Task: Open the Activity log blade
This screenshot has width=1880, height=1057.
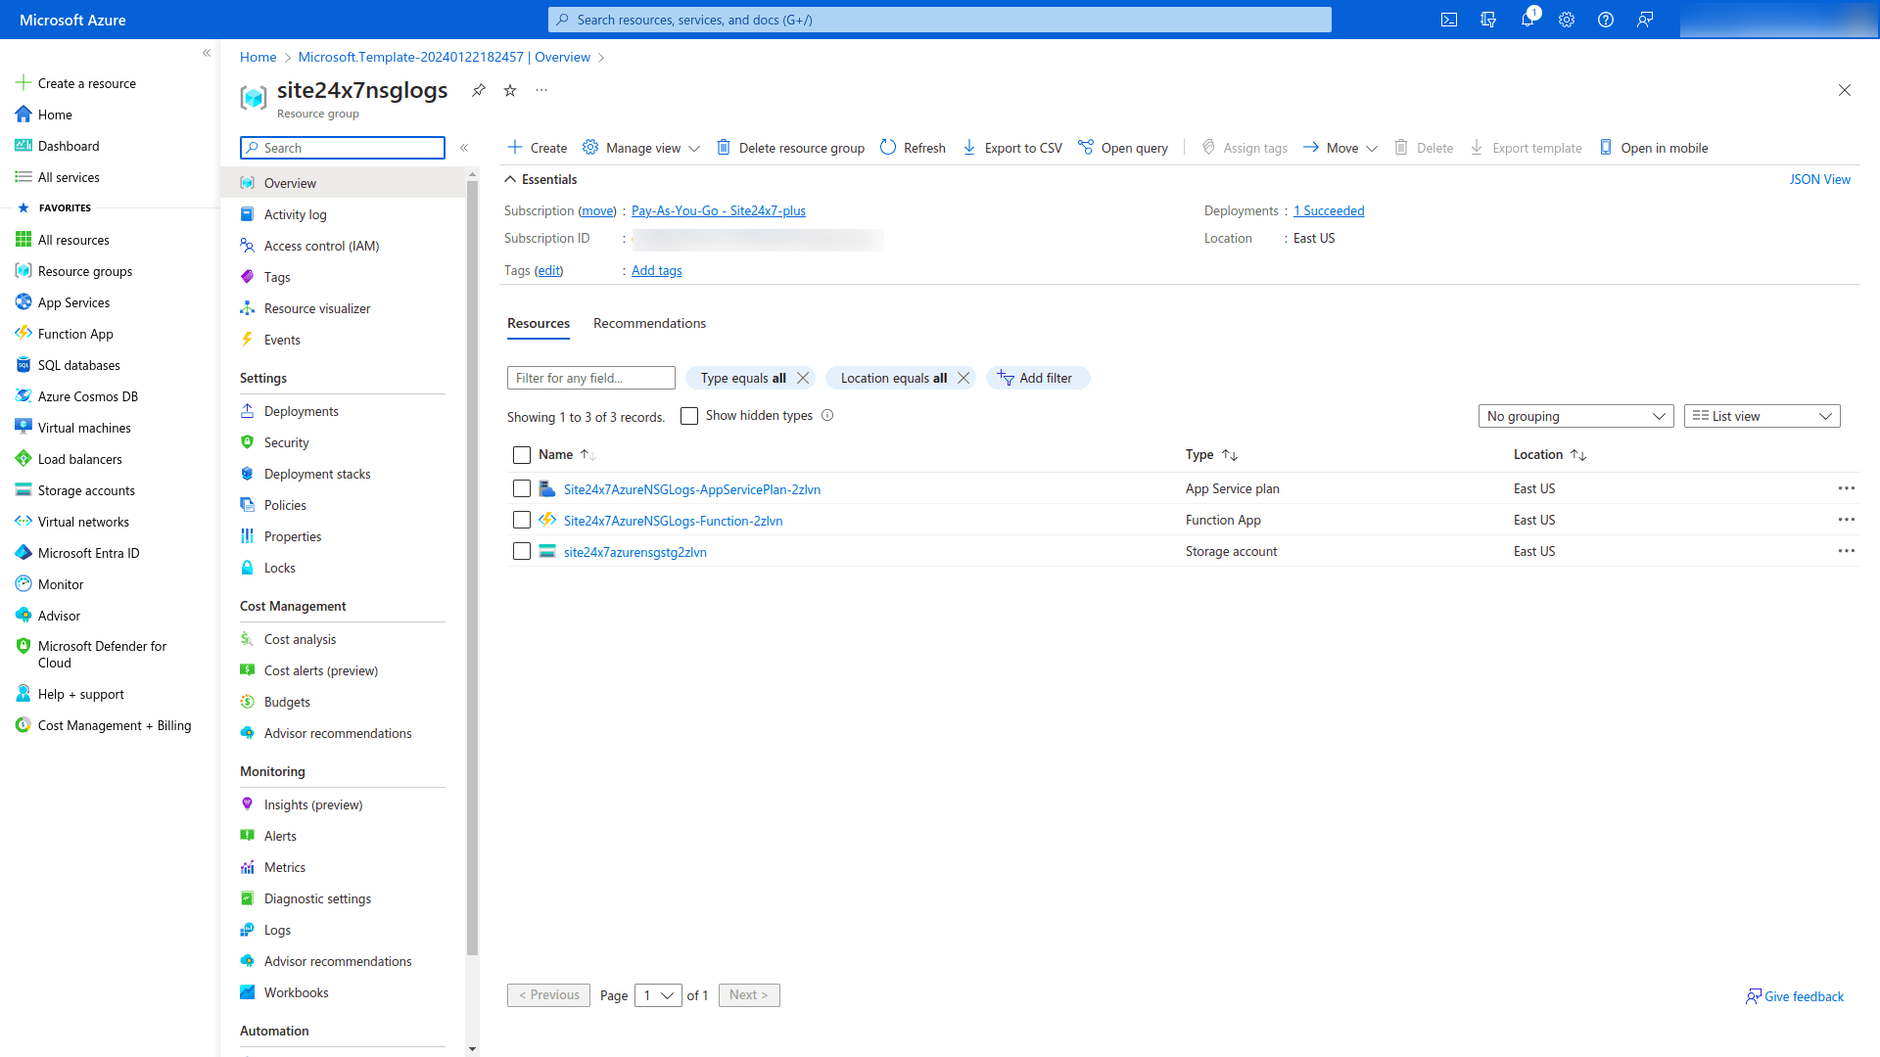Action: pyautogui.click(x=295, y=214)
